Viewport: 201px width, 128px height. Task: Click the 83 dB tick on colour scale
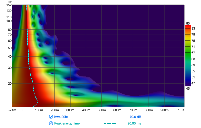click(193, 29)
